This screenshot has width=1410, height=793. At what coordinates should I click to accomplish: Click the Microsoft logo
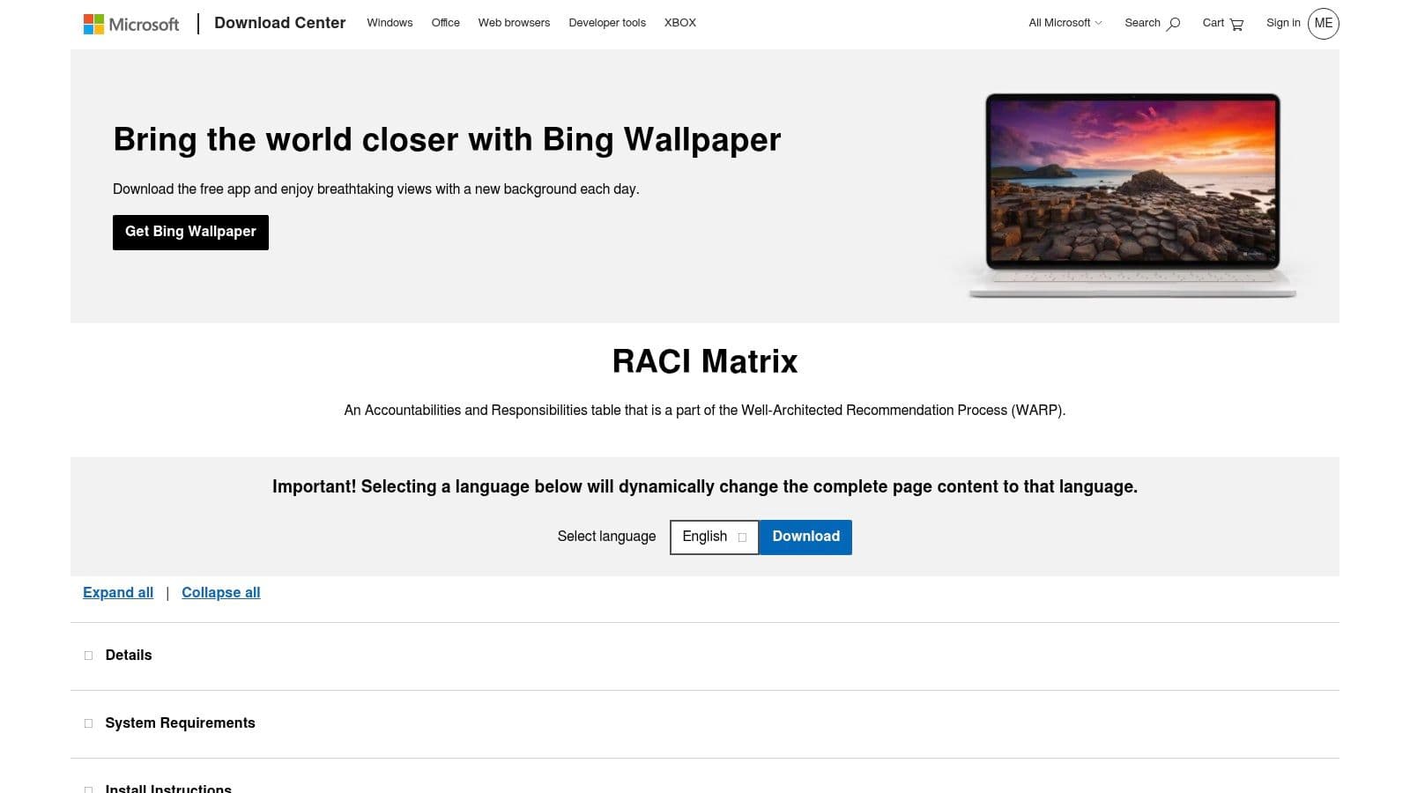click(x=130, y=24)
